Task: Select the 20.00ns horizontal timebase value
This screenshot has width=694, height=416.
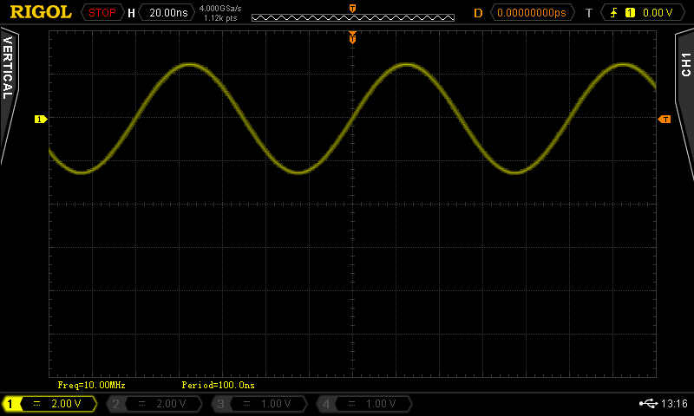Action: (x=168, y=12)
